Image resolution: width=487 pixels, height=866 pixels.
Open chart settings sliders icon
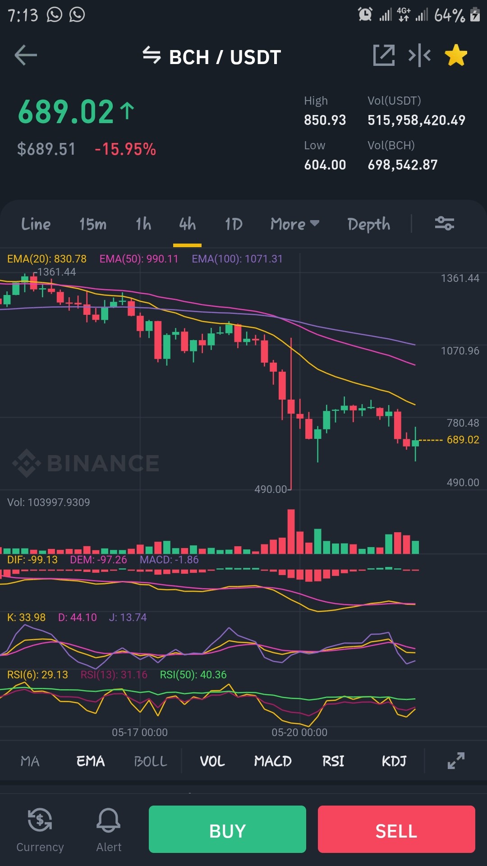444,223
